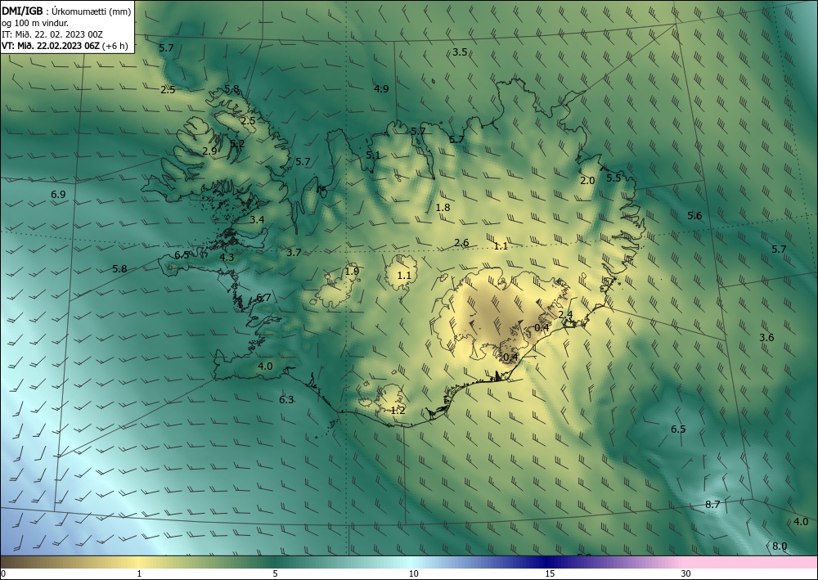Click the 5.5 value on the east coast
This screenshot has width=818, height=580.
(x=614, y=178)
